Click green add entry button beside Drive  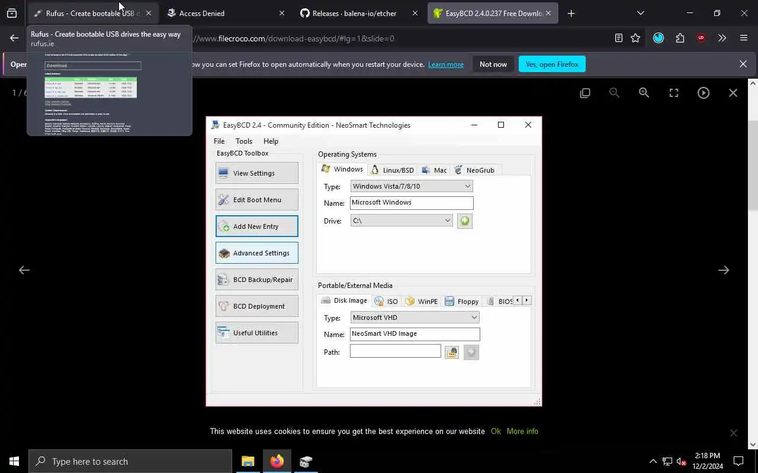(465, 221)
